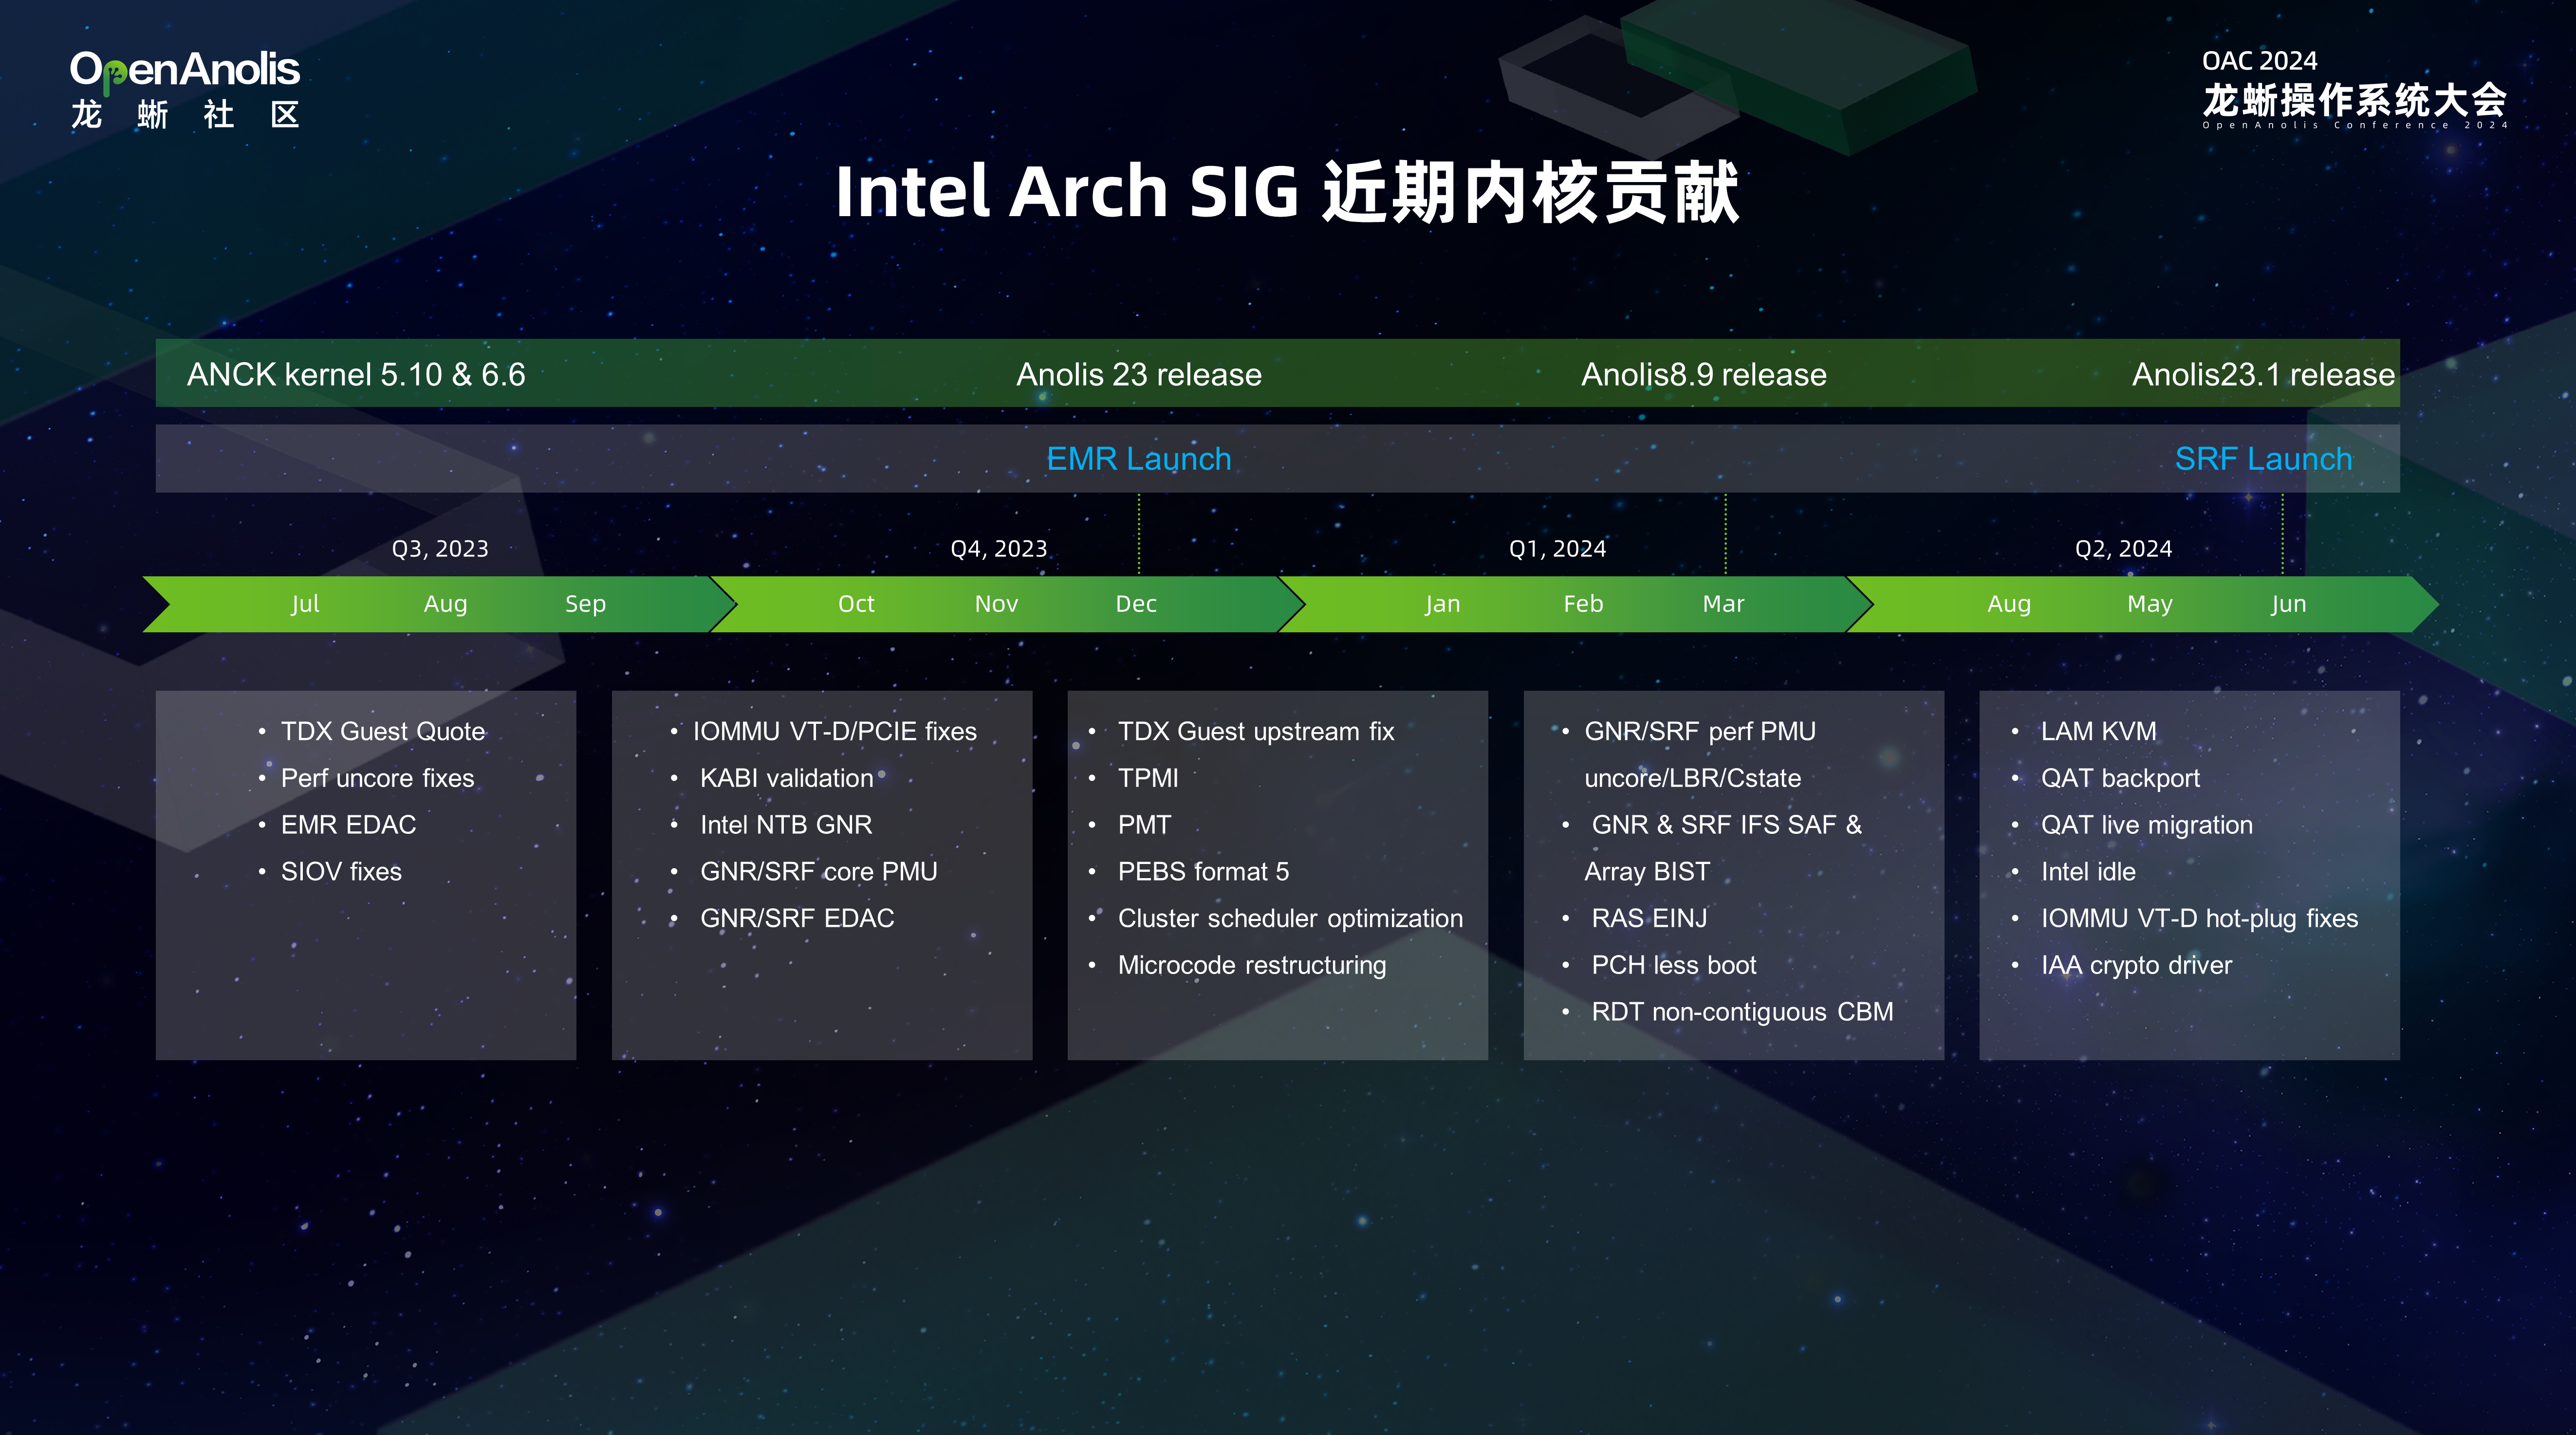The width and height of the screenshot is (2576, 1435).
Task: Select 'IOMMU VT-D hot-plug fixes' bullet
Action: click(2199, 919)
